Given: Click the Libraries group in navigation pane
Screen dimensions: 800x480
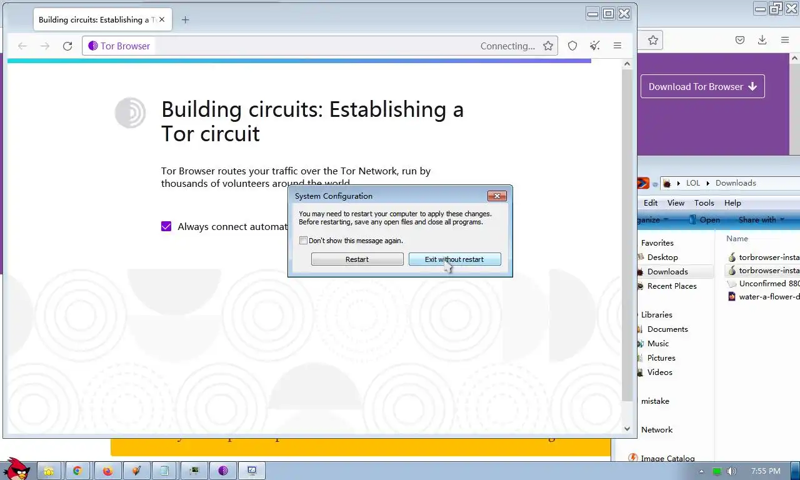Looking at the screenshot, I should pos(656,314).
